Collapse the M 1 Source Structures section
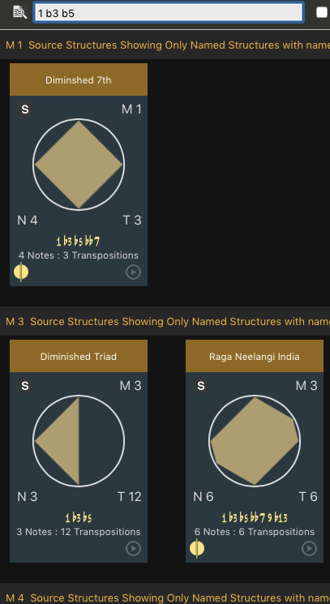 [x=165, y=45]
